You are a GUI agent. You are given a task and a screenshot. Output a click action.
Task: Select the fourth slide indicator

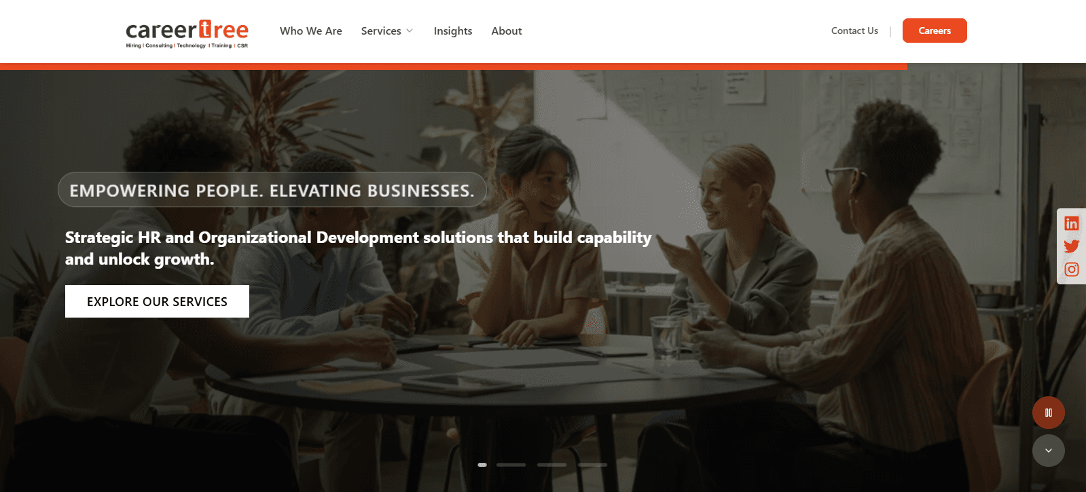(592, 465)
